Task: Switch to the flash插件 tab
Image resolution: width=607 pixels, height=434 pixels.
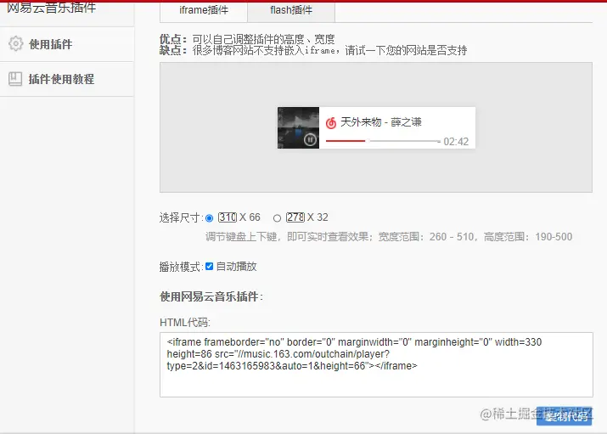Action: [x=291, y=10]
